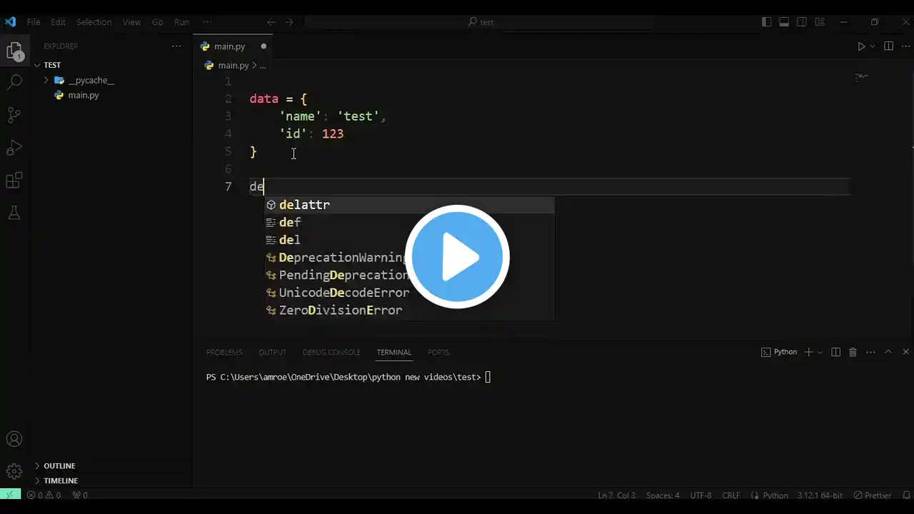Viewport: 914px width, 514px height.
Task: Show errors and warnings count in status bar
Action: (44, 495)
